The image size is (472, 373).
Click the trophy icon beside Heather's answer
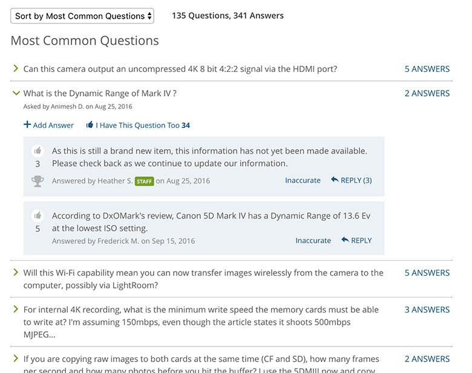(38, 180)
